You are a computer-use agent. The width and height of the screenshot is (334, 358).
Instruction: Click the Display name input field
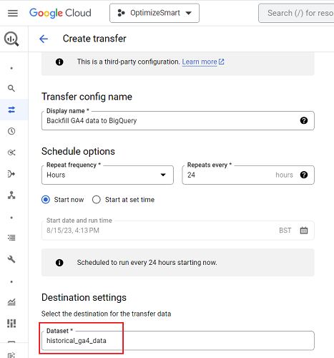pos(178,121)
